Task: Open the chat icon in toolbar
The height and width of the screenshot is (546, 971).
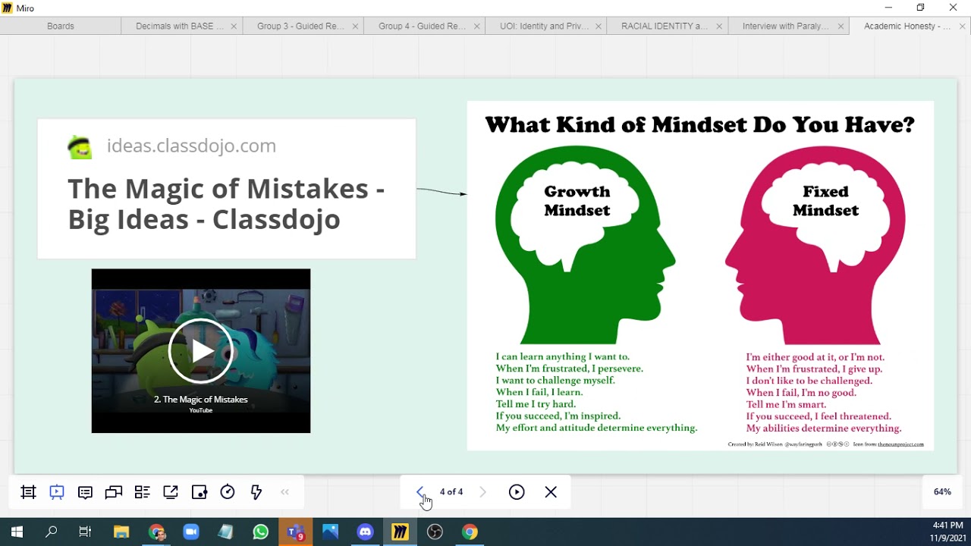Action: [x=114, y=492]
